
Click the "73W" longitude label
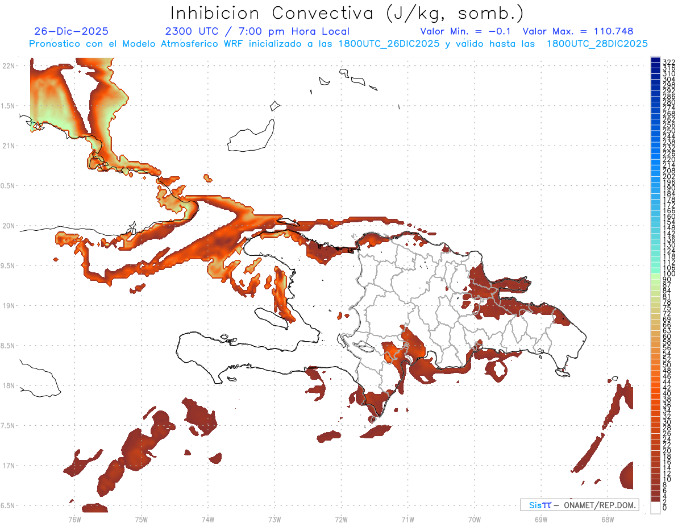(x=275, y=518)
